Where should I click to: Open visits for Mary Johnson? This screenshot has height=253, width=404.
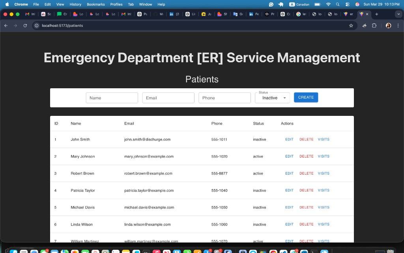click(324, 156)
